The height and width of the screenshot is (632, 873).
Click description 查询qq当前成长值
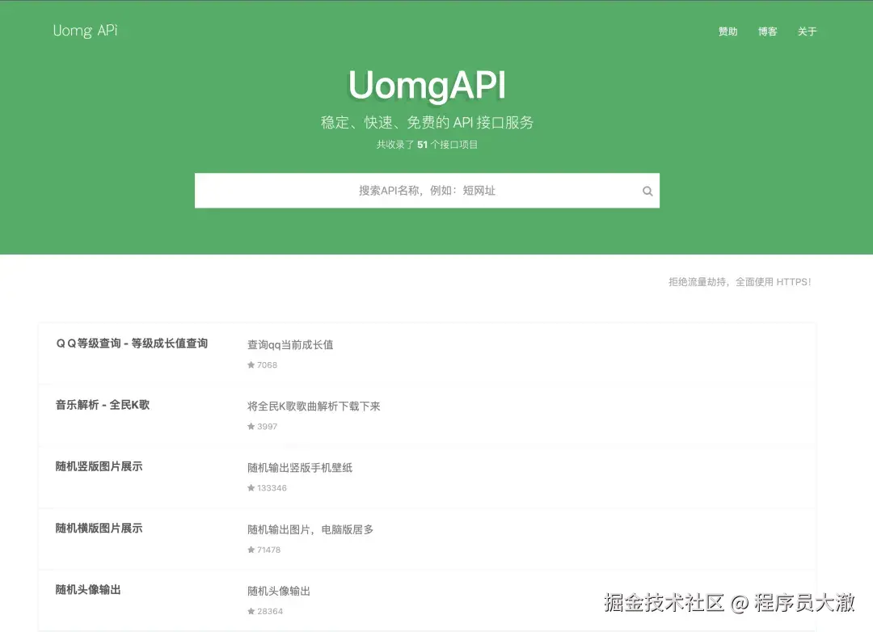click(x=290, y=344)
